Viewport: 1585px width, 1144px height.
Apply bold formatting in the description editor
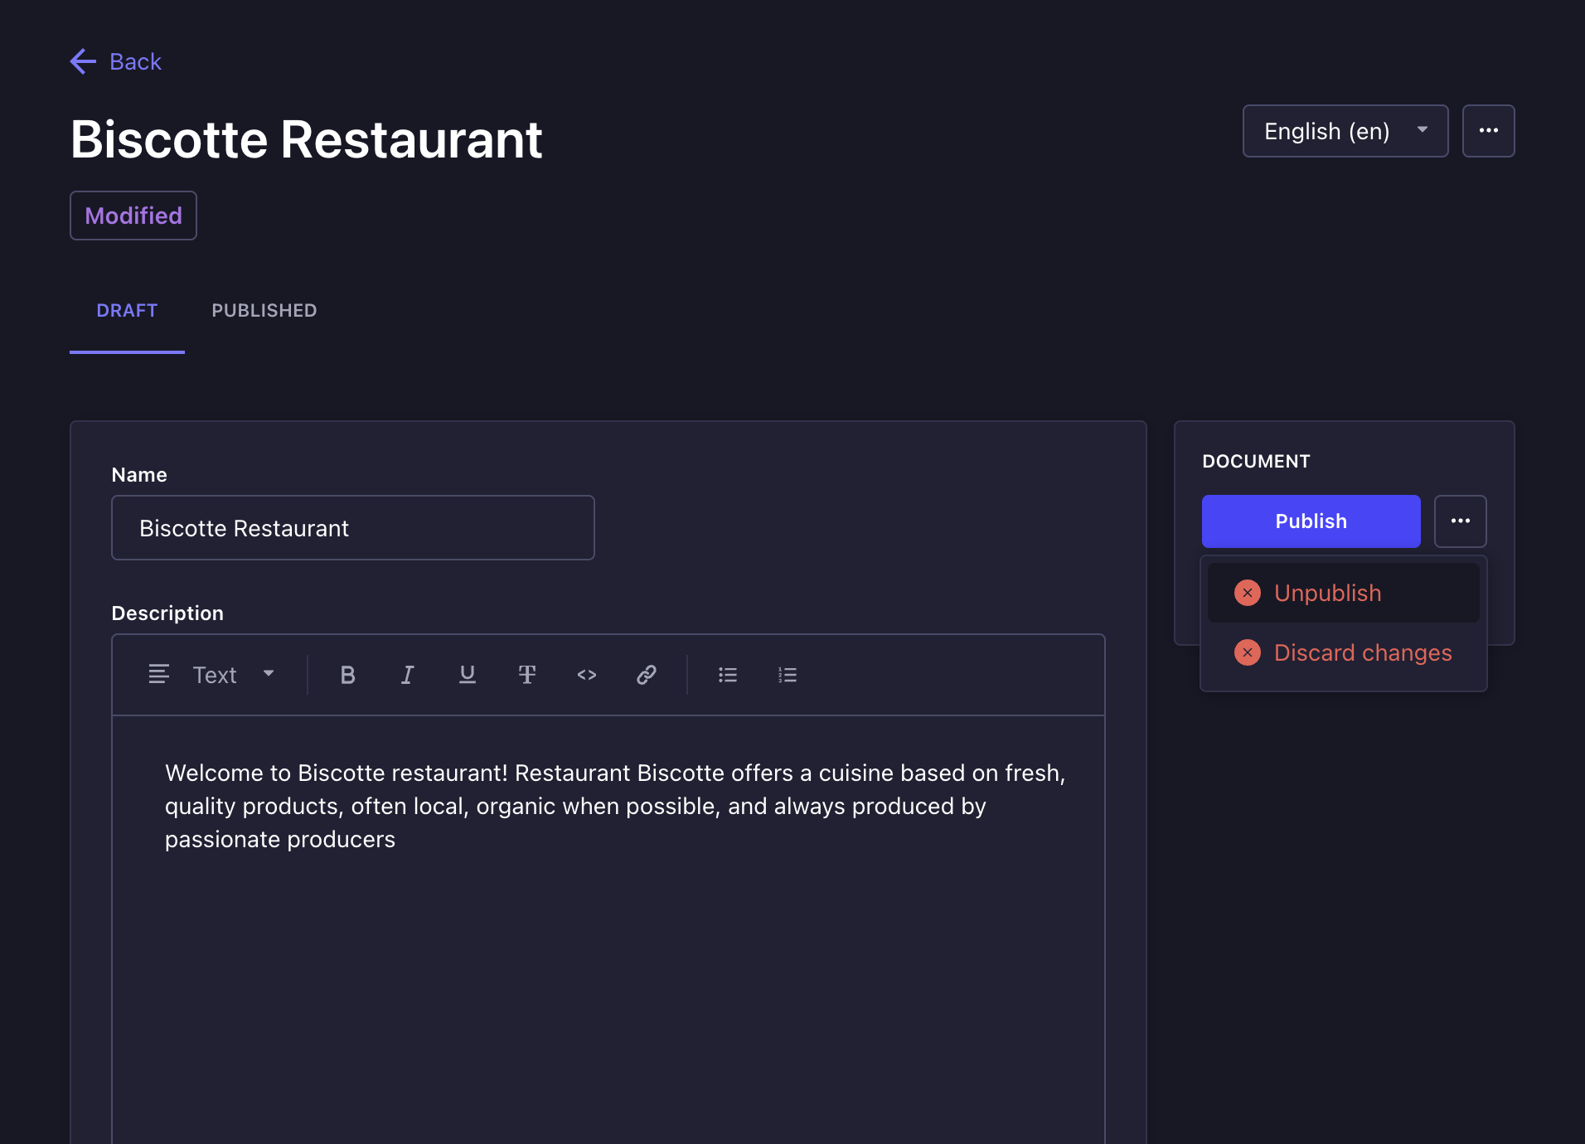tap(347, 675)
